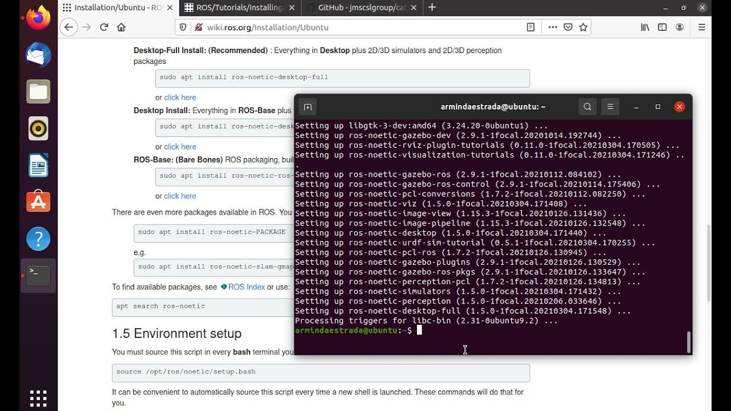The image size is (731, 411).
Task: Click the Firefox forward arrow
Action: click(87, 27)
